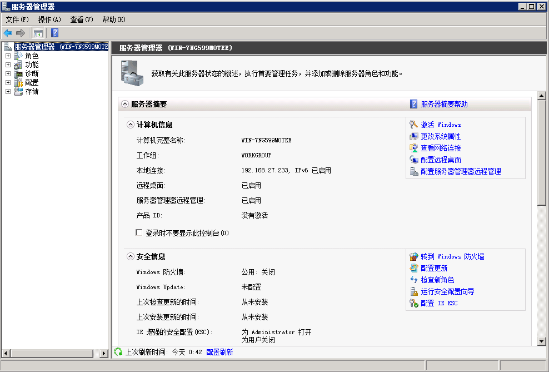Click the 配置刷新 link
Screen dimensions: 549x372
pos(219,352)
